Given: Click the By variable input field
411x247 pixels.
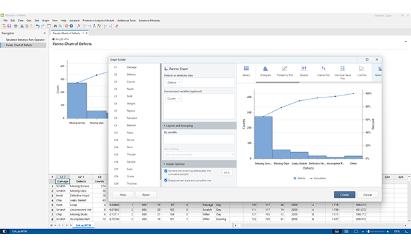Looking at the screenshot, I should click(199, 139).
